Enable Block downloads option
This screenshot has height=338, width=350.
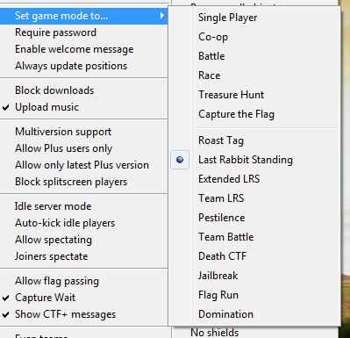[83, 90]
